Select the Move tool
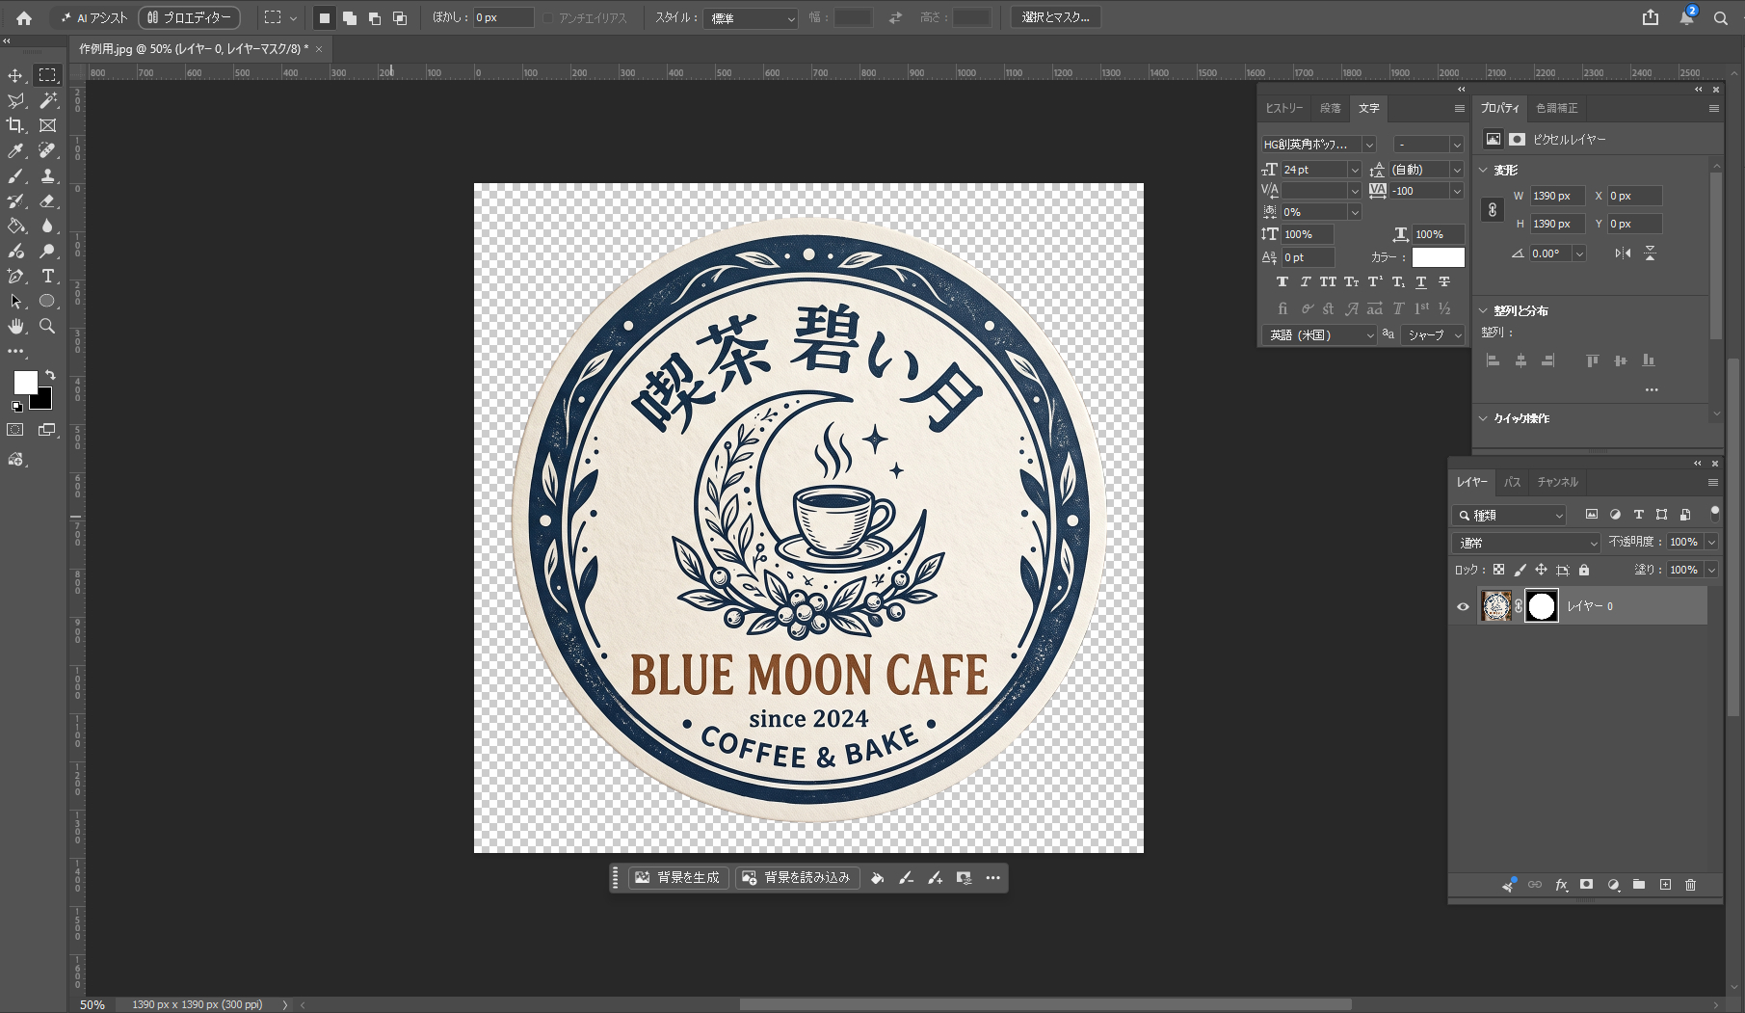The height and width of the screenshot is (1013, 1745). click(x=15, y=75)
